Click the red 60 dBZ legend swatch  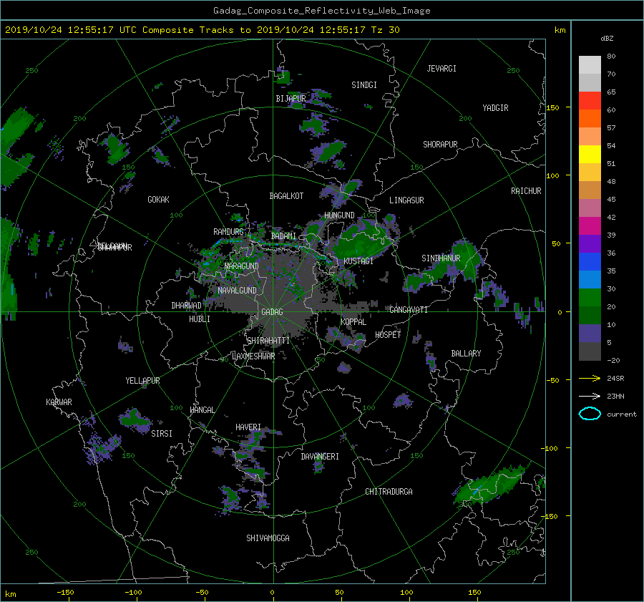590,100
